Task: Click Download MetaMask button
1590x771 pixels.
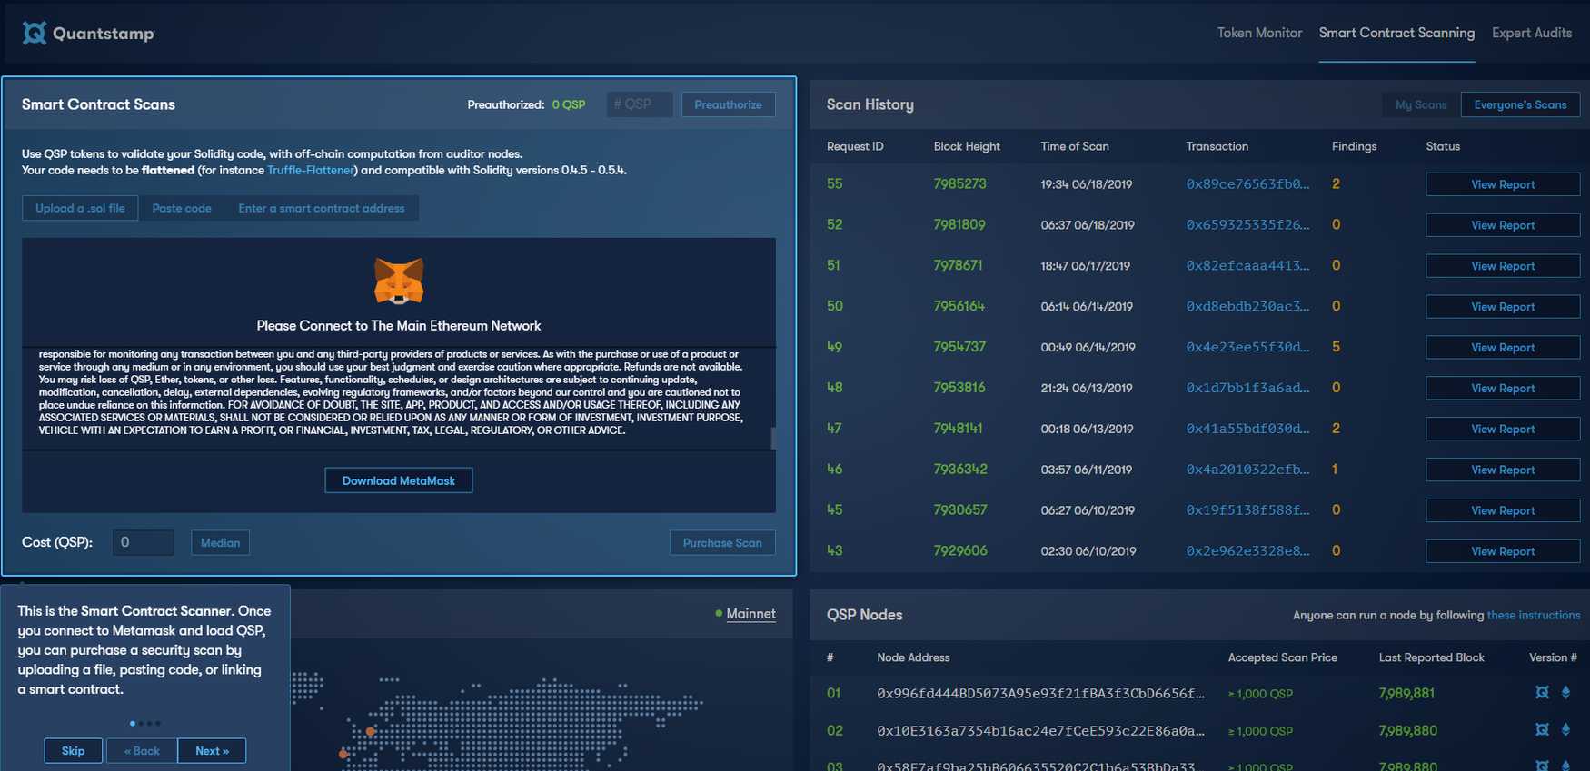Action: point(399,480)
